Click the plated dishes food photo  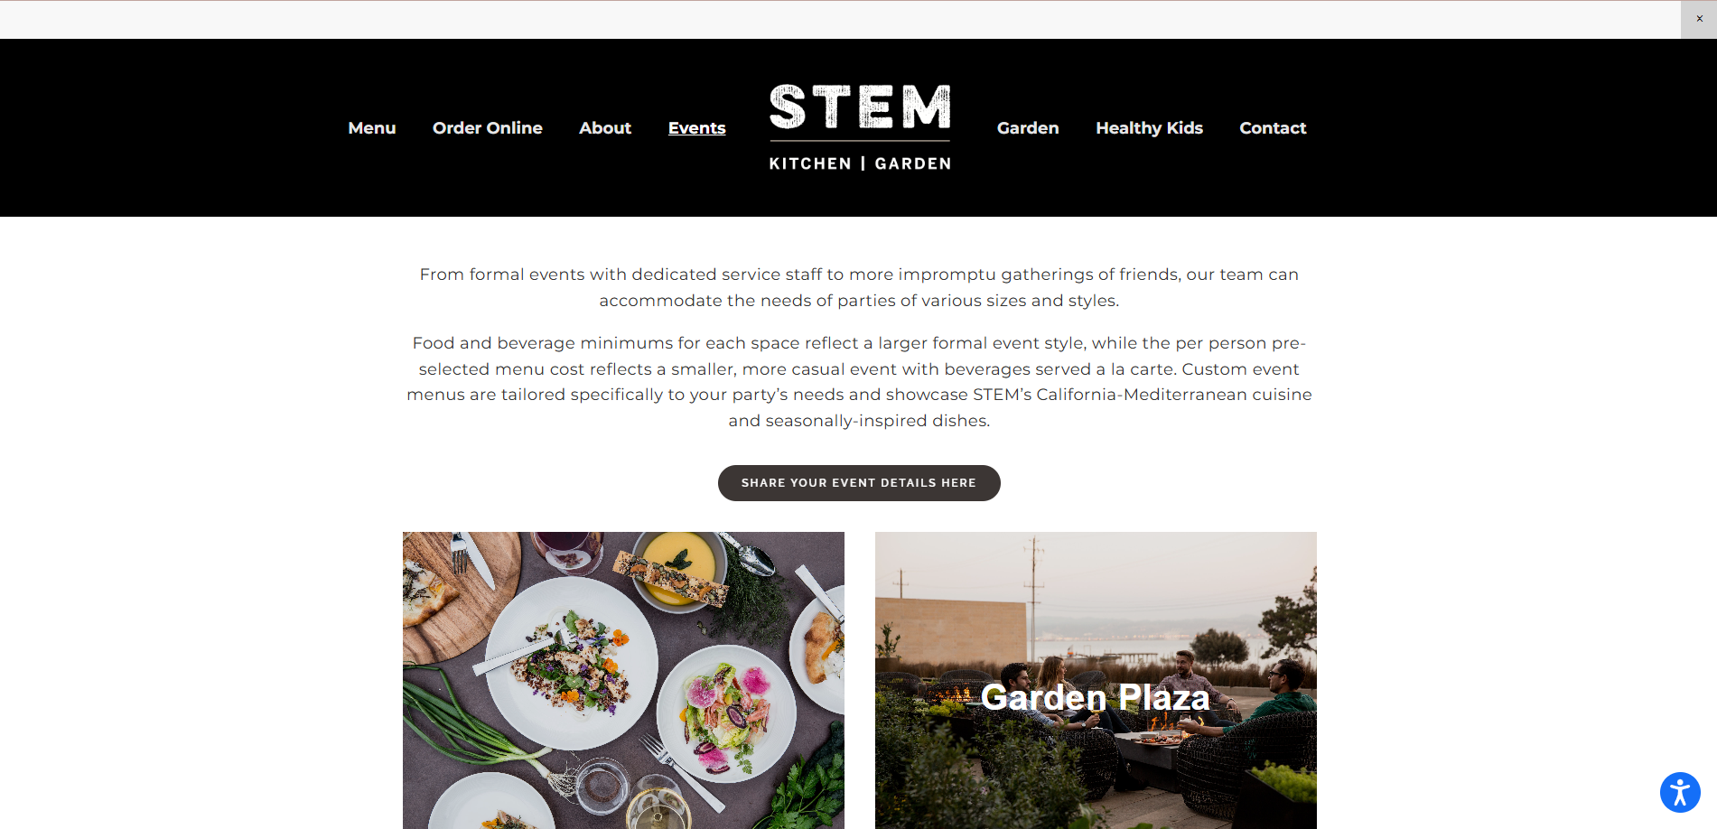[623, 680]
